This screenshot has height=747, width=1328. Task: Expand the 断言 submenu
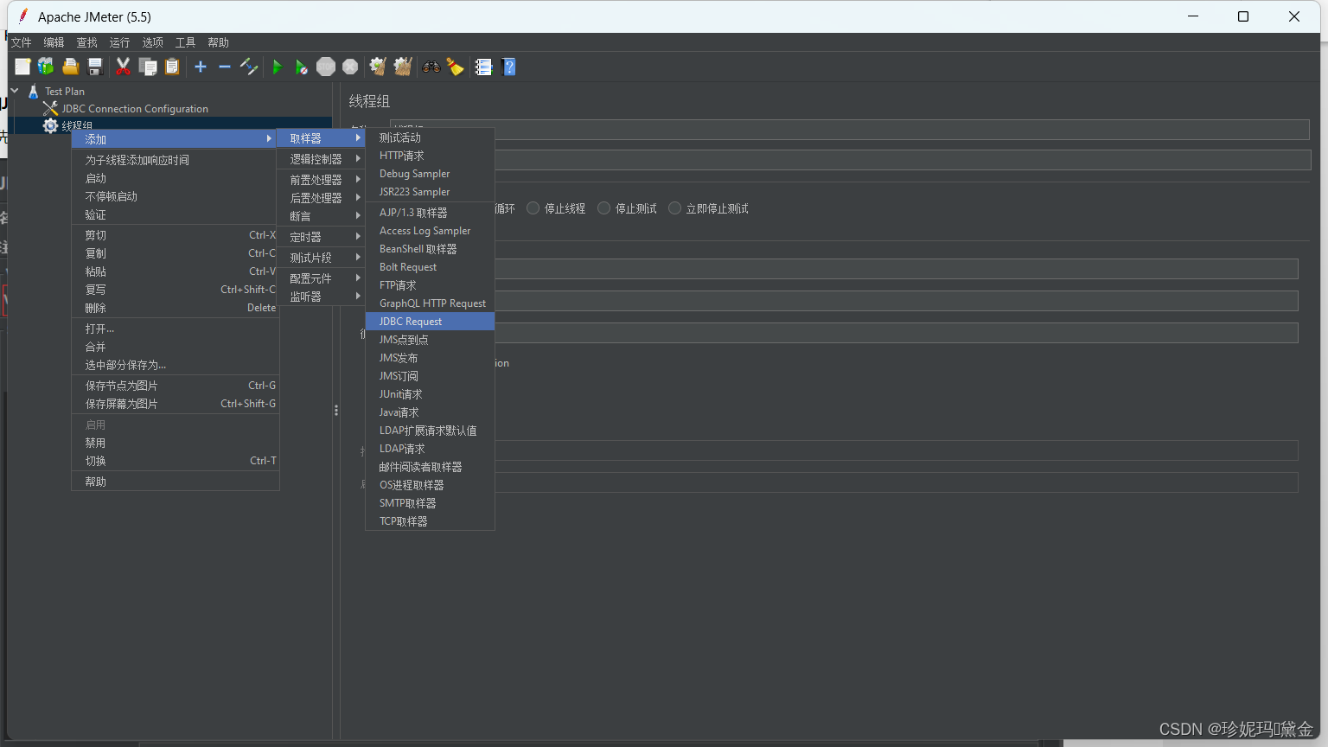pos(322,216)
